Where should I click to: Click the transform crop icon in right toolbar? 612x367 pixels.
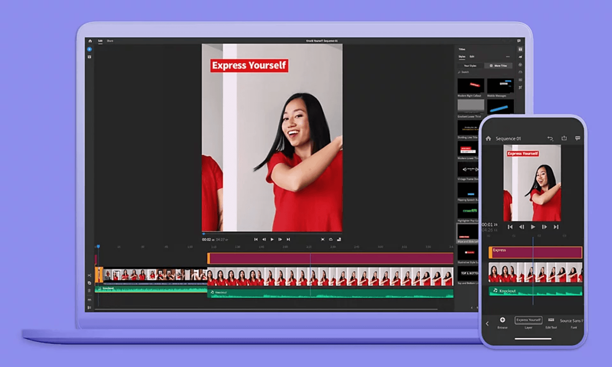point(520,88)
